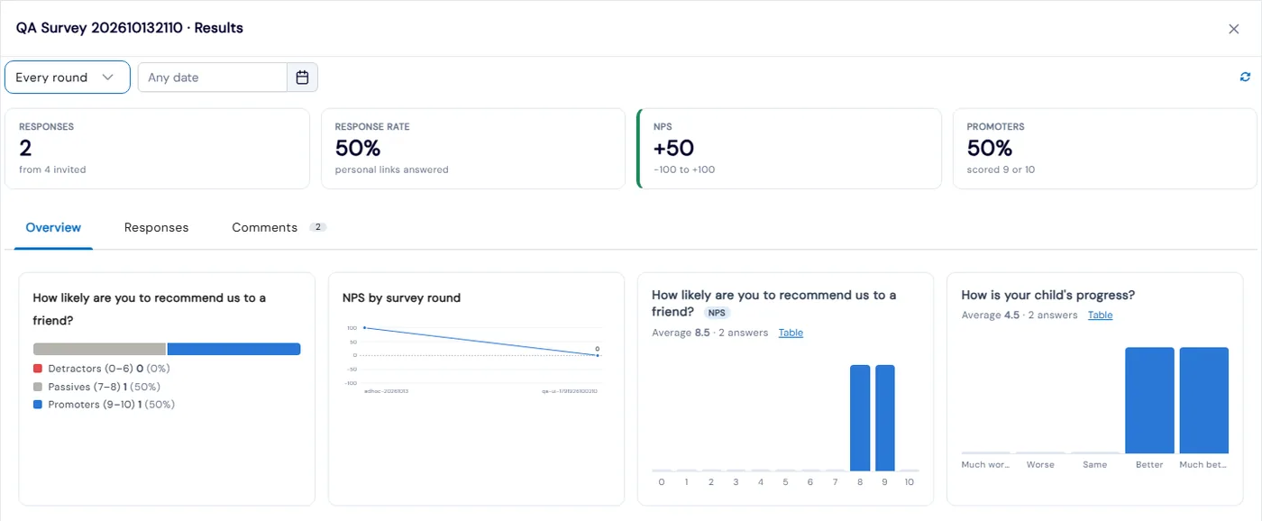1262x521 pixels.
Task: Select the NPS +50 summary card
Action: pyautogui.click(x=789, y=149)
